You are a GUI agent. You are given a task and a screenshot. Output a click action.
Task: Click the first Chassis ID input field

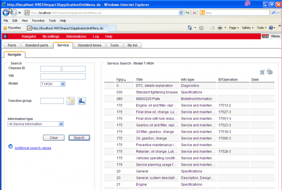click(51, 69)
